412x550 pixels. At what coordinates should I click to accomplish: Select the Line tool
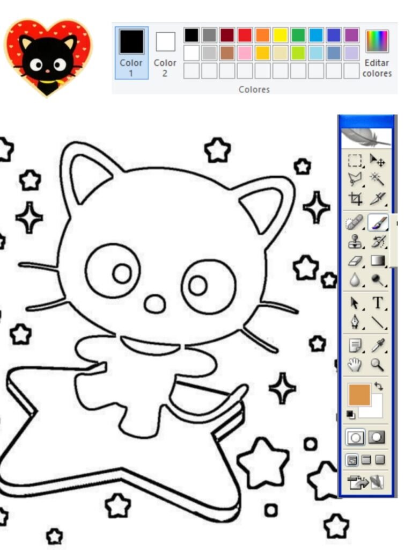[x=378, y=322]
